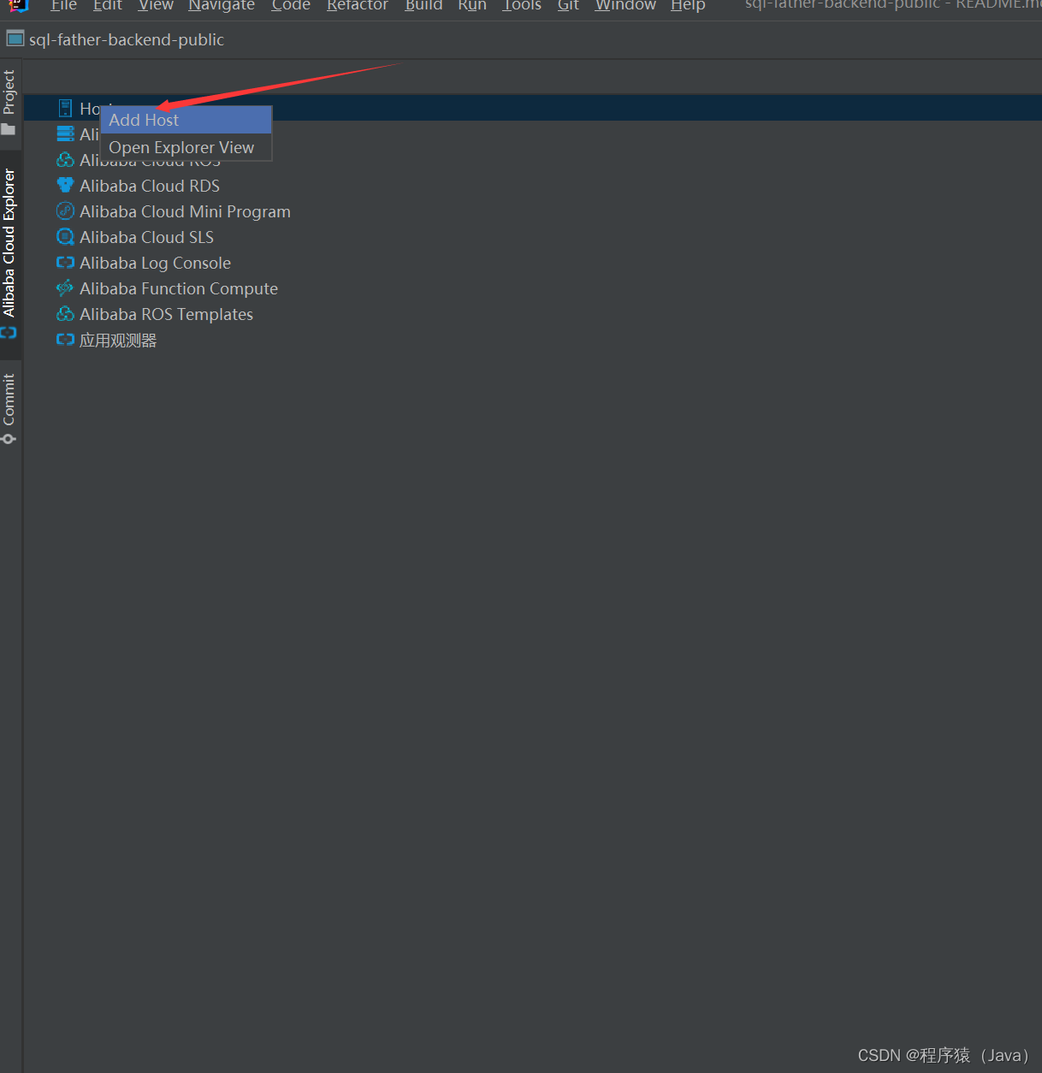Open the Build menu

click(x=423, y=5)
